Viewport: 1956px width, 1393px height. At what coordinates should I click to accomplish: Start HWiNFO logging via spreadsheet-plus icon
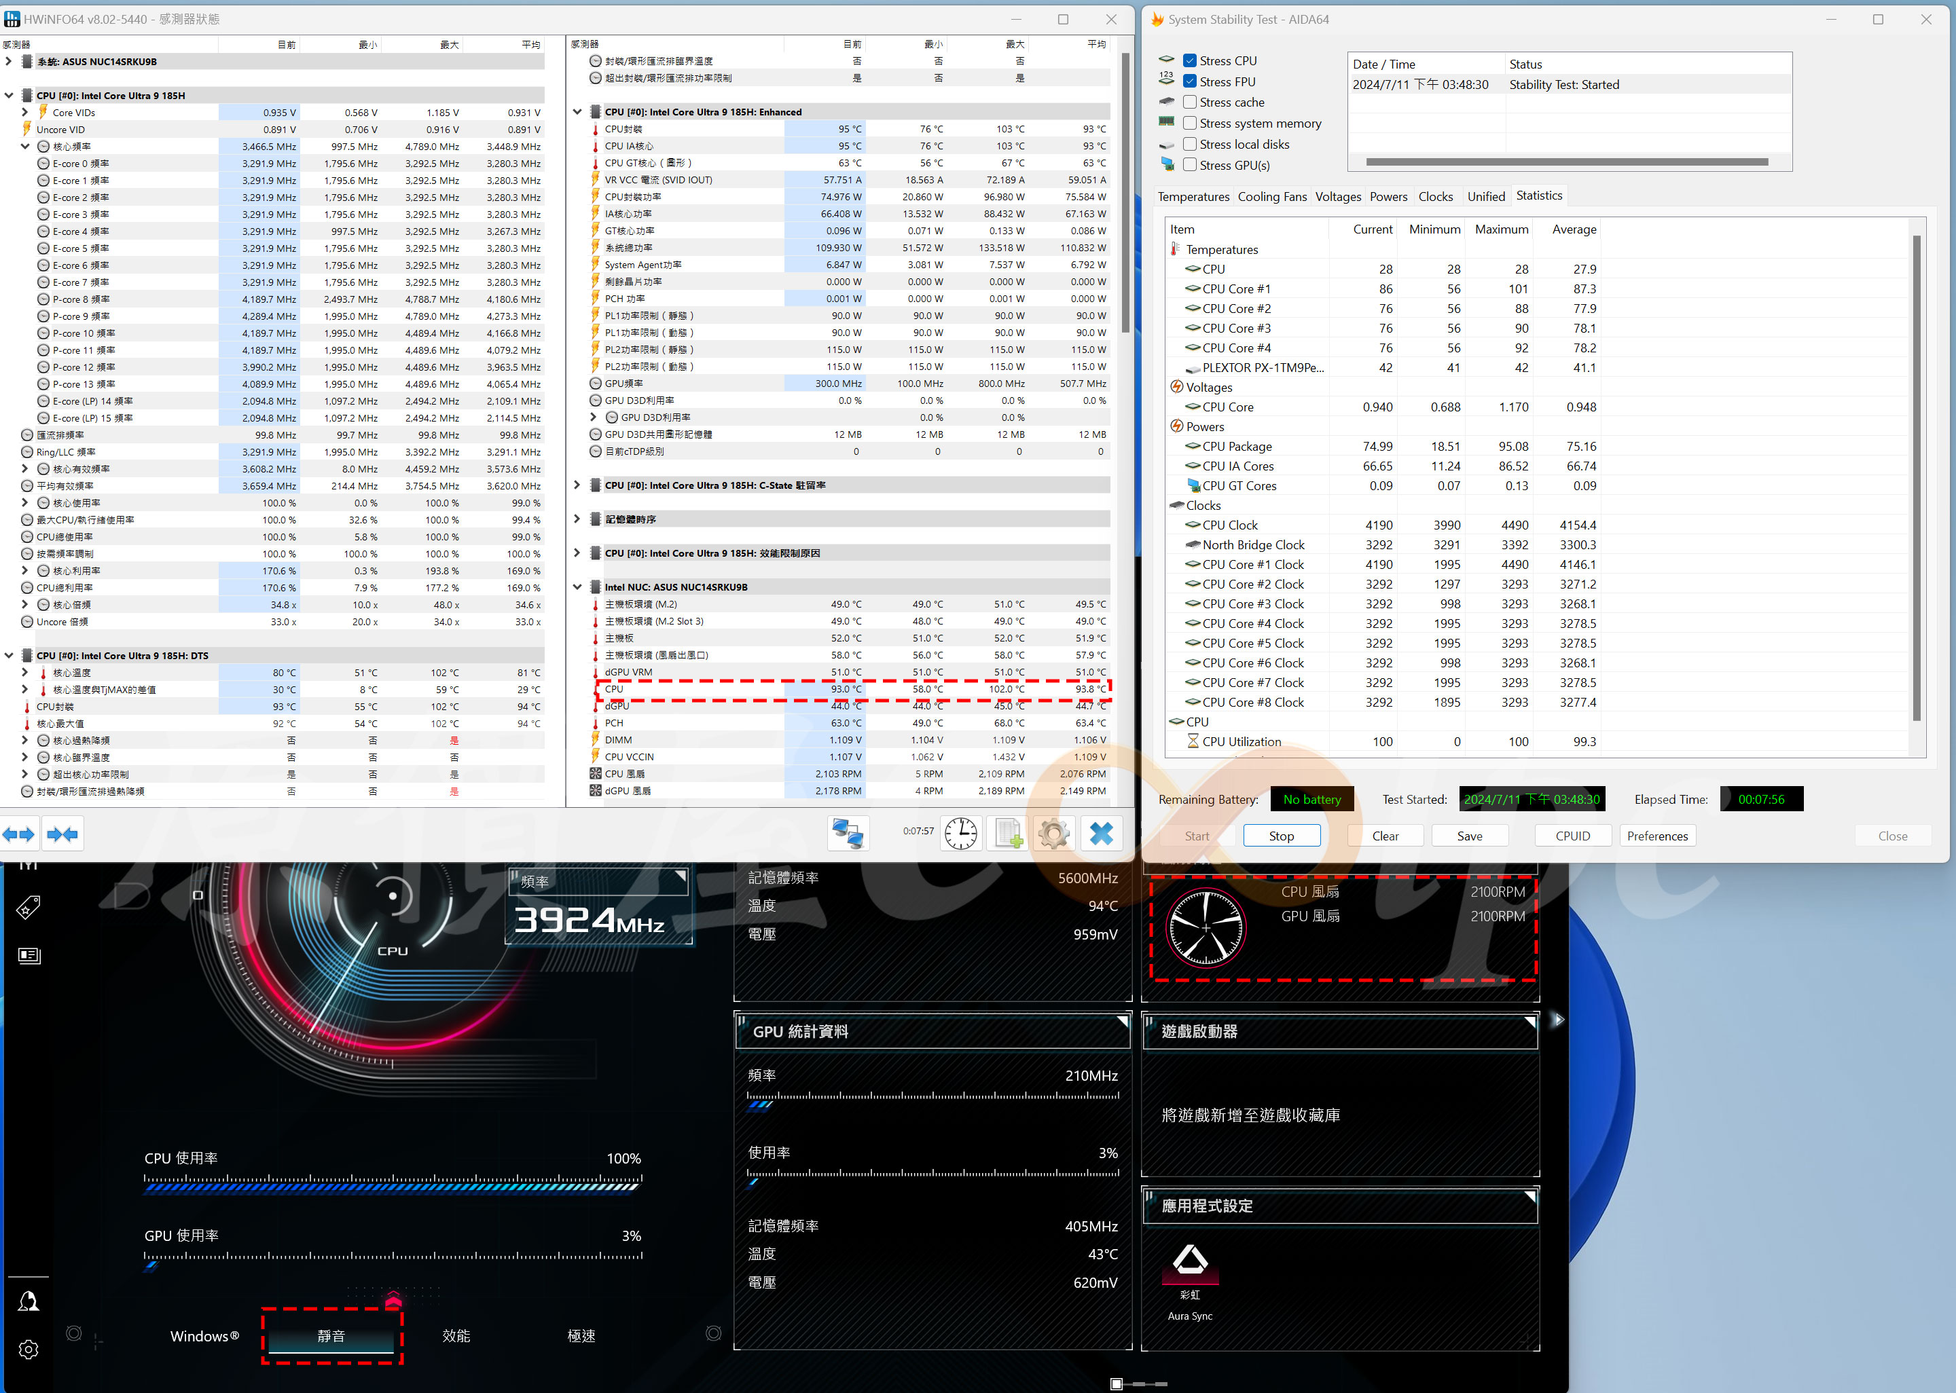point(1008,833)
